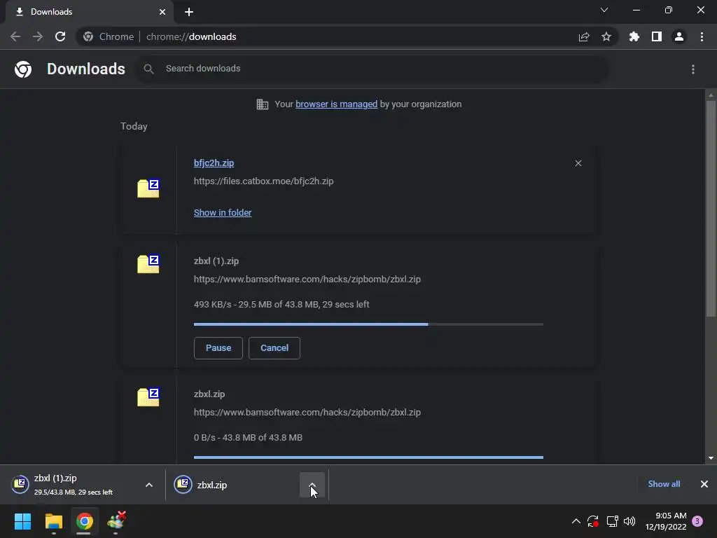Reload the downloads page
Screen dimensions: 717x538
pyautogui.click(x=60, y=36)
